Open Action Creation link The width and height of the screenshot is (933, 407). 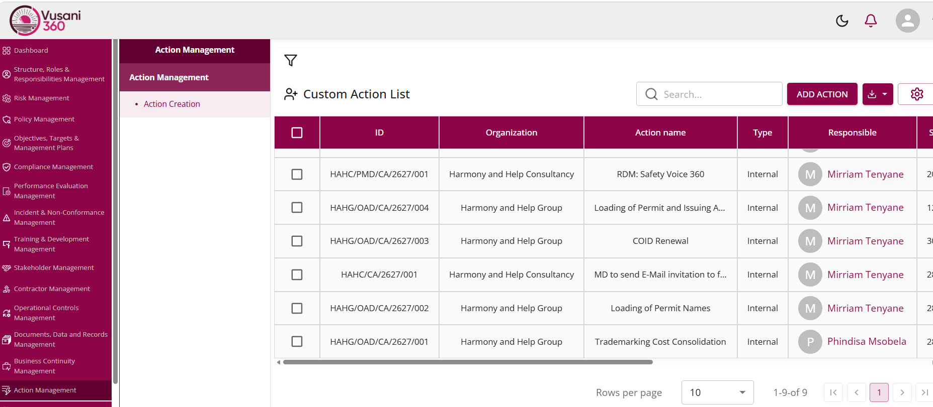point(172,104)
